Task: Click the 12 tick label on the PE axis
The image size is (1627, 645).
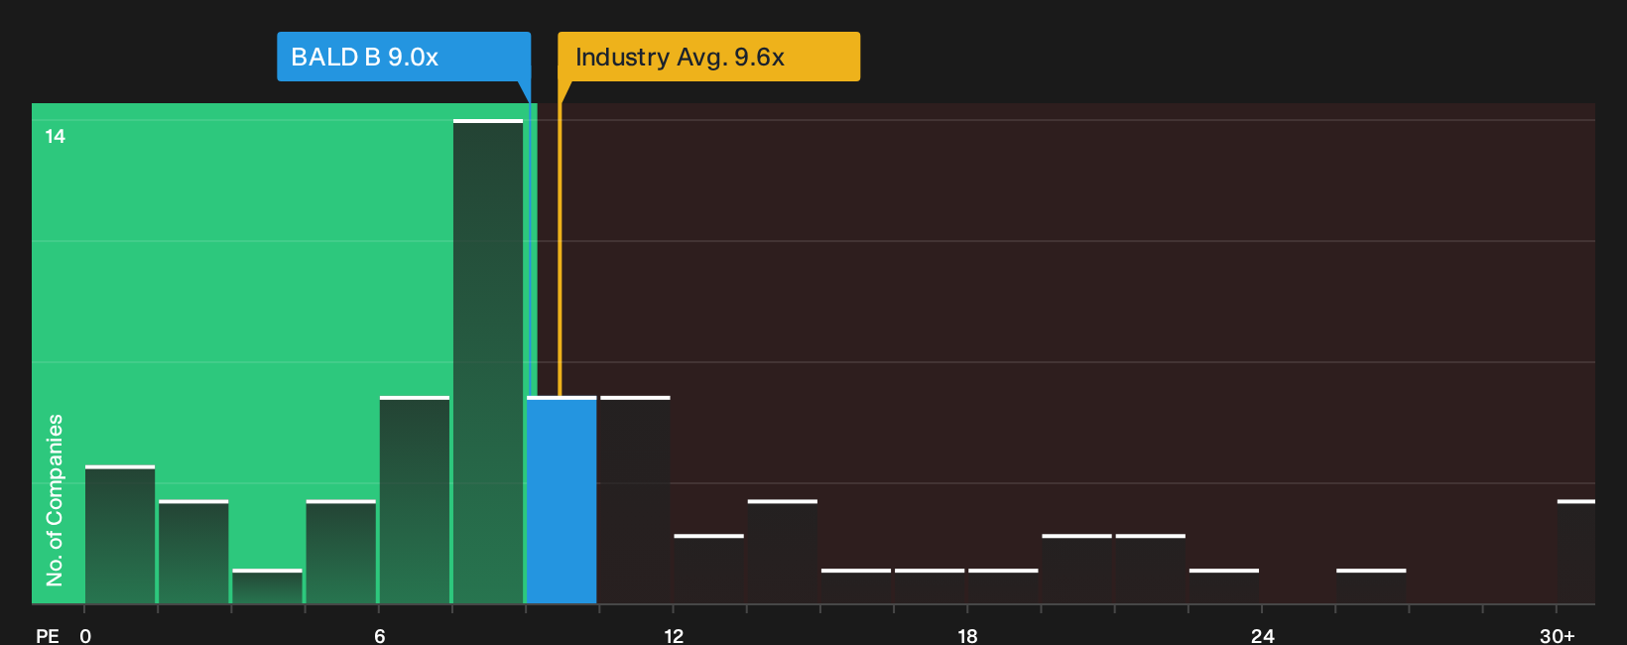Action: (674, 636)
